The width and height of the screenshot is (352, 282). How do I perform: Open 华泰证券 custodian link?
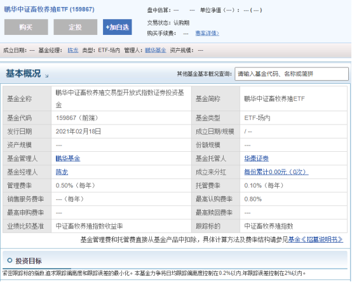click(x=256, y=159)
